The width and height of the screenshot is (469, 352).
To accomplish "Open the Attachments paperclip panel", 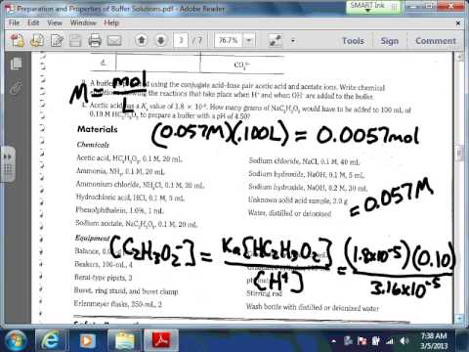I will coord(16,88).
